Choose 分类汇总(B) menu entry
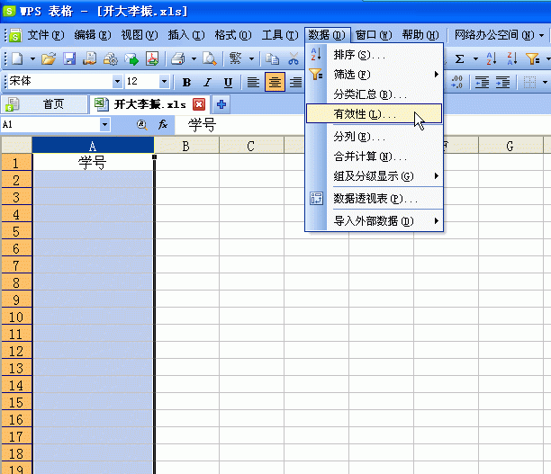 pyautogui.click(x=374, y=94)
